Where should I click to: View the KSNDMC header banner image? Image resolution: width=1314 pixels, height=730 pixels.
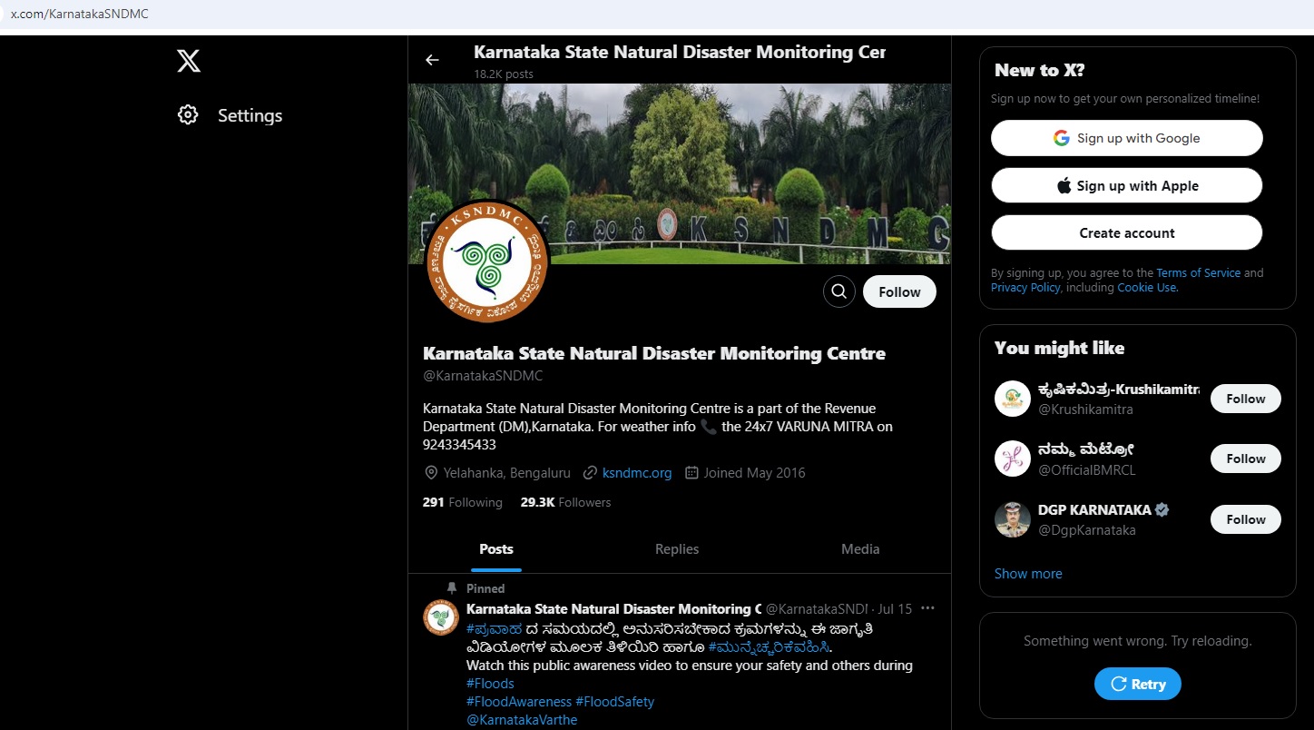(x=680, y=173)
